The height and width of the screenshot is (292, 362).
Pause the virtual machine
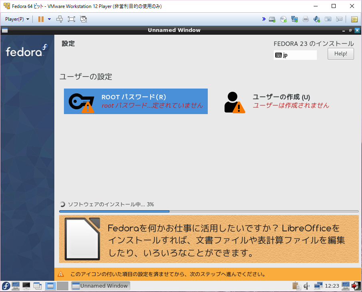point(41,19)
